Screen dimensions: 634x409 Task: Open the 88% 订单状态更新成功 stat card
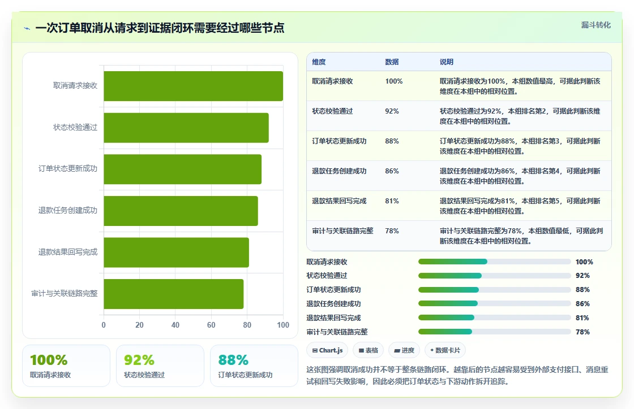click(x=254, y=366)
